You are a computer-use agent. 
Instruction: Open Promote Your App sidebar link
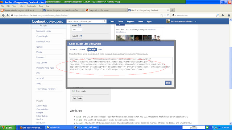(45, 68)
